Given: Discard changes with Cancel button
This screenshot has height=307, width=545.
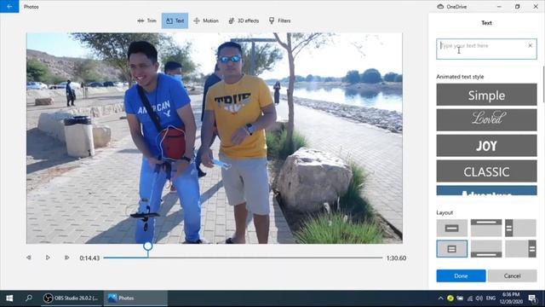Looking at the screenshot, I should click(512, 275).
